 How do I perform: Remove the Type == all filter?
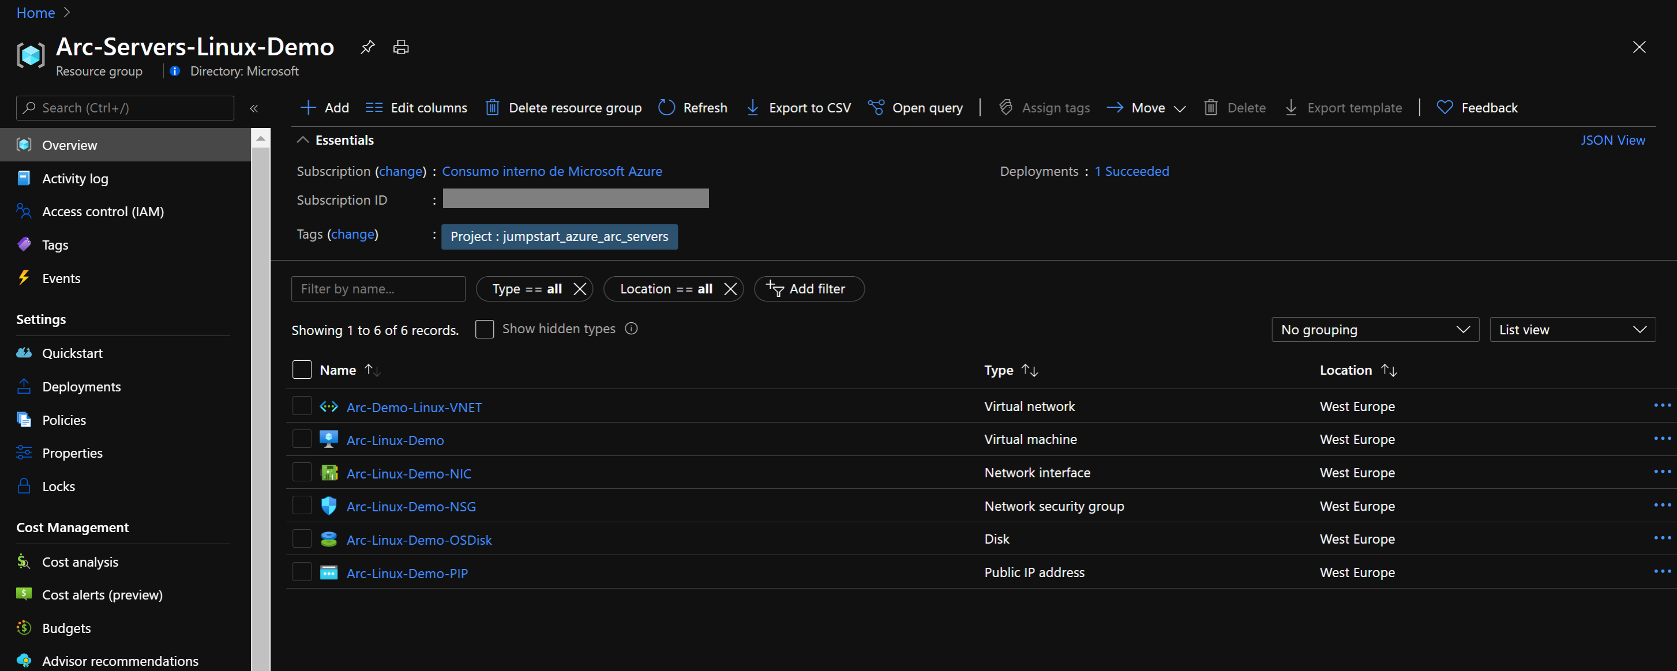pos(579,289)
